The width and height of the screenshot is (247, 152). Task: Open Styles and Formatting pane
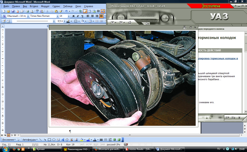4,16
